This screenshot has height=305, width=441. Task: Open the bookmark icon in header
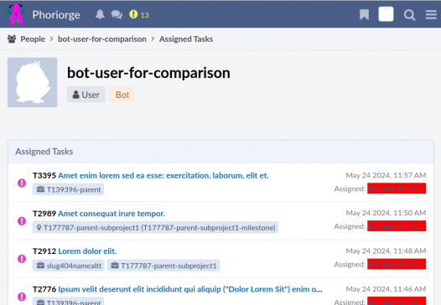point(364,14)
